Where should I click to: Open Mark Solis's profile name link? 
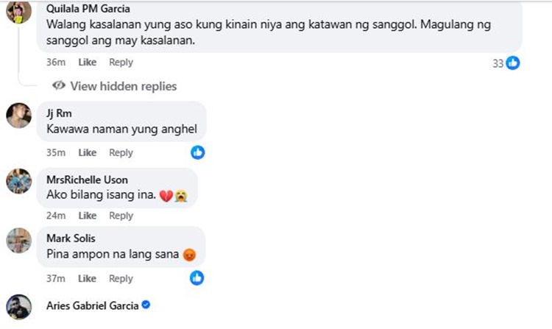click(69, 238)
